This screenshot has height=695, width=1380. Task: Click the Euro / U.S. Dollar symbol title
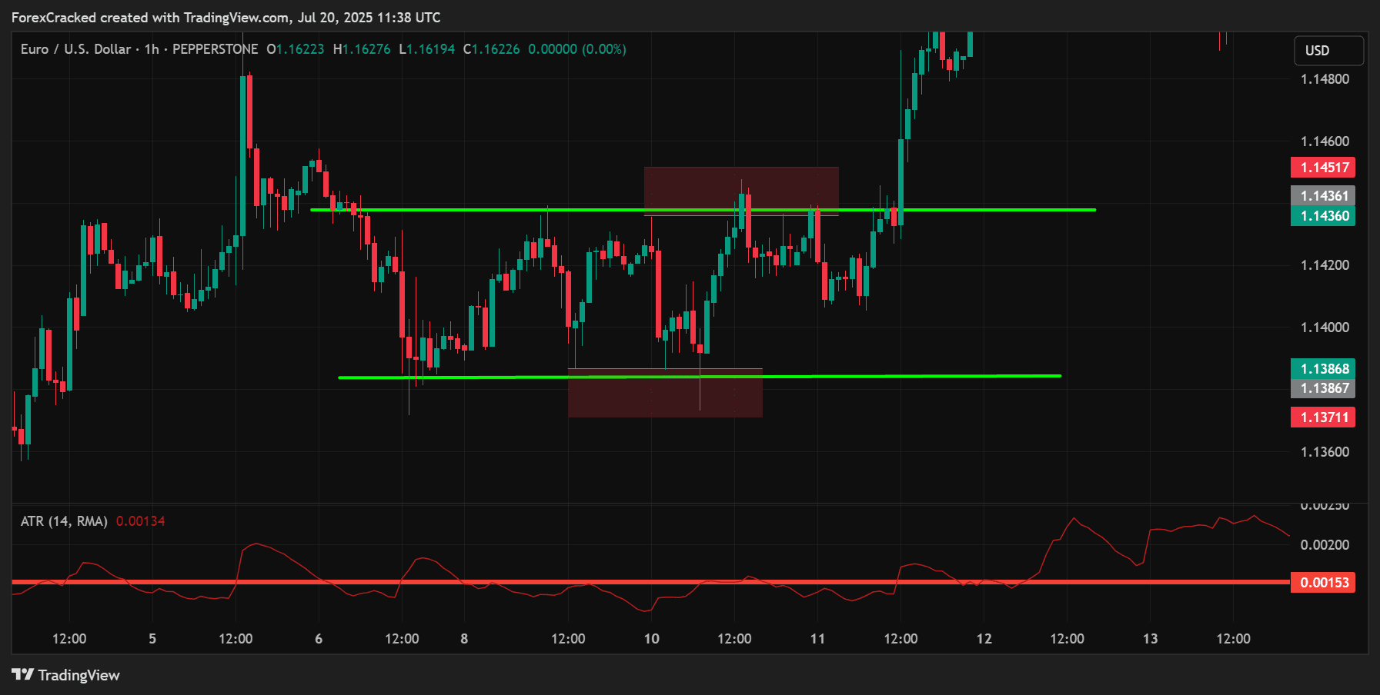(x=75, y=49)
